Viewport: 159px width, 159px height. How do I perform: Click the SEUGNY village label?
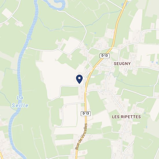coord(122,64)
